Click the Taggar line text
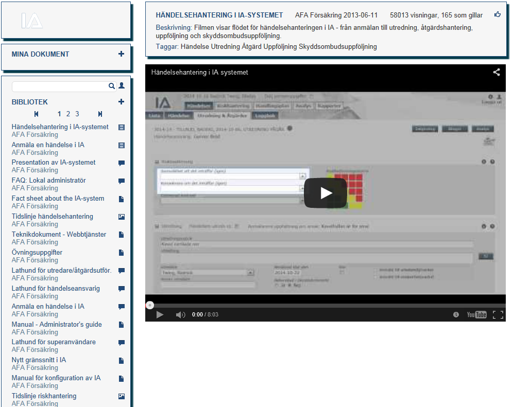This screenshot has height=407, width=513. click(x=266, y=46)
